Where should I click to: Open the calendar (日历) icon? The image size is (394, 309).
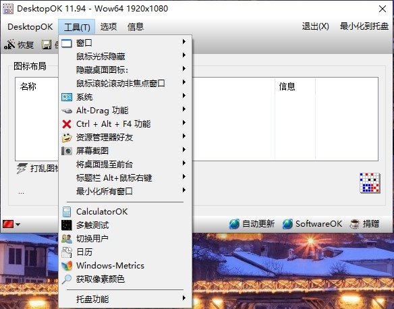click(x=67, y=252)
